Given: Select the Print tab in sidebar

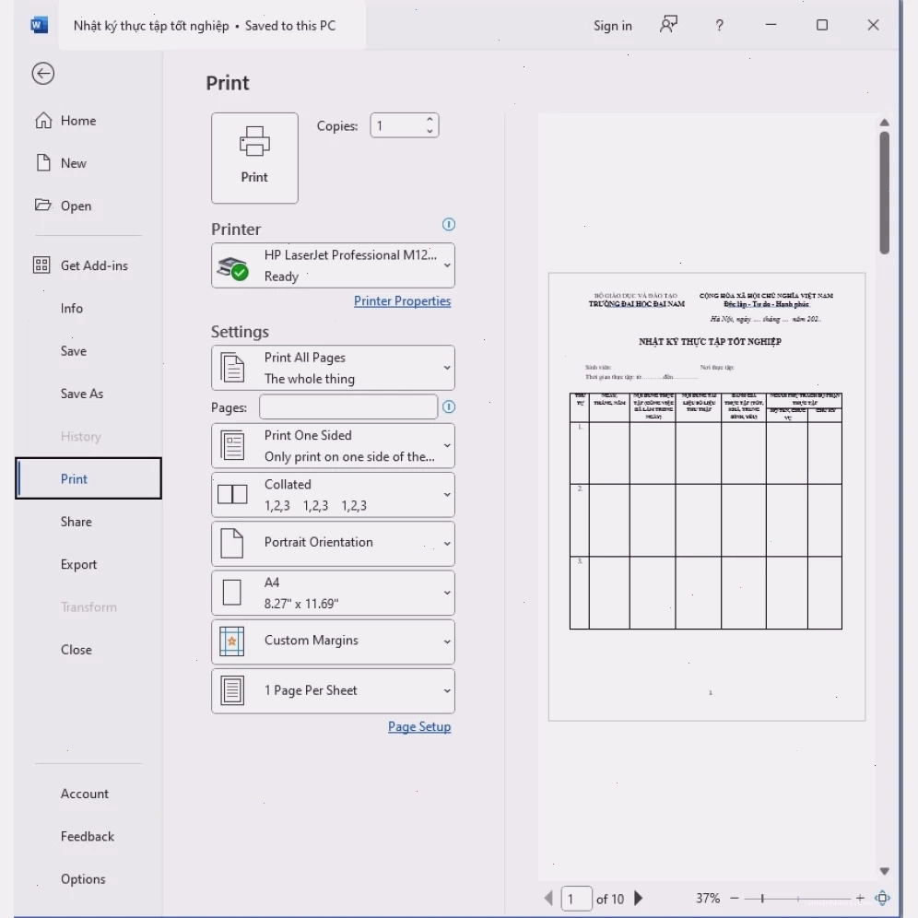Looking at the screenshot, I should tap(88, 479).
